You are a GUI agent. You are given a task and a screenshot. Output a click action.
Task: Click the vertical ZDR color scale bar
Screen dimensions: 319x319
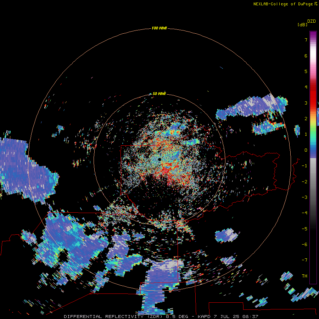pyautogui.click(x=313, y=157)
